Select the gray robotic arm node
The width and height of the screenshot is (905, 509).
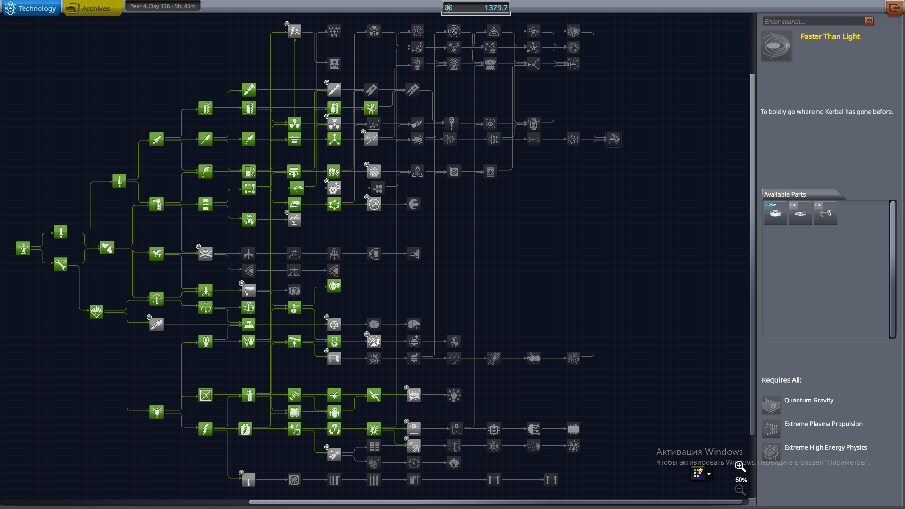(294, 220)
